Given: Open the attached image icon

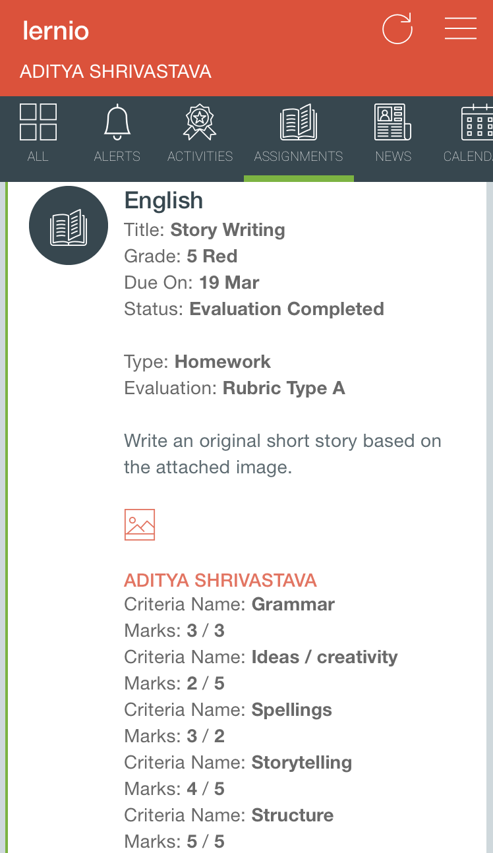Looking at the screenshot, I should point(140,525).
